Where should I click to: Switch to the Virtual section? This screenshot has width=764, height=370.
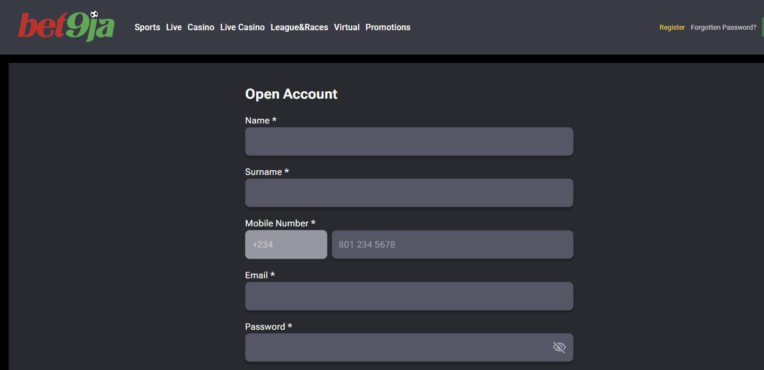coord(347,27)
